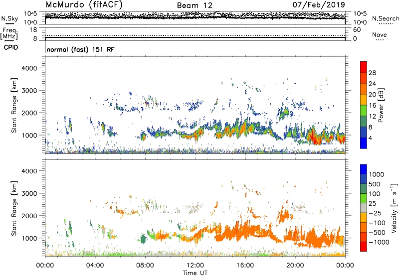
Task: Click the date "07/Feb/2019"
Action: point(319,4)
